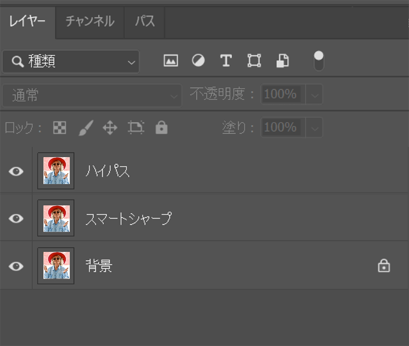Filter for type layers T icon
The width and height of the screenshot is (409, 346).
point(226,61)
